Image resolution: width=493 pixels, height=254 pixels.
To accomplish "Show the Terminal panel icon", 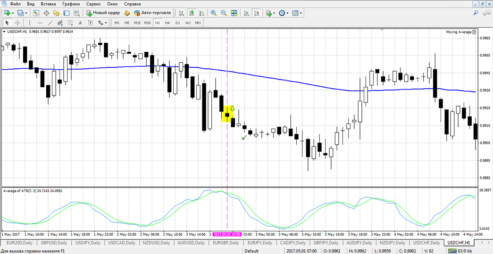I will [x=67, y=13].
